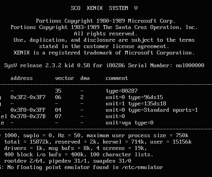Click the type=80287 comment entry
The image size is (212, 177).
click(x=121, y=91)
